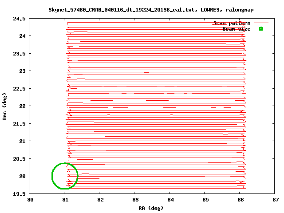Screen dimensions: 284x213
Task: Click the x-axis tick label 83
Action: [x=135, y=200]
